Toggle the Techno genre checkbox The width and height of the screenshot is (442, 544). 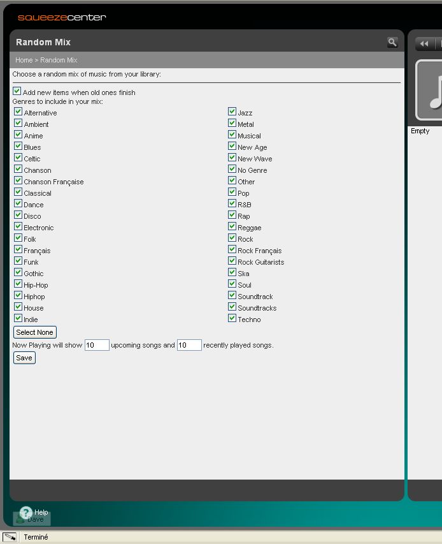coord(232,318)
